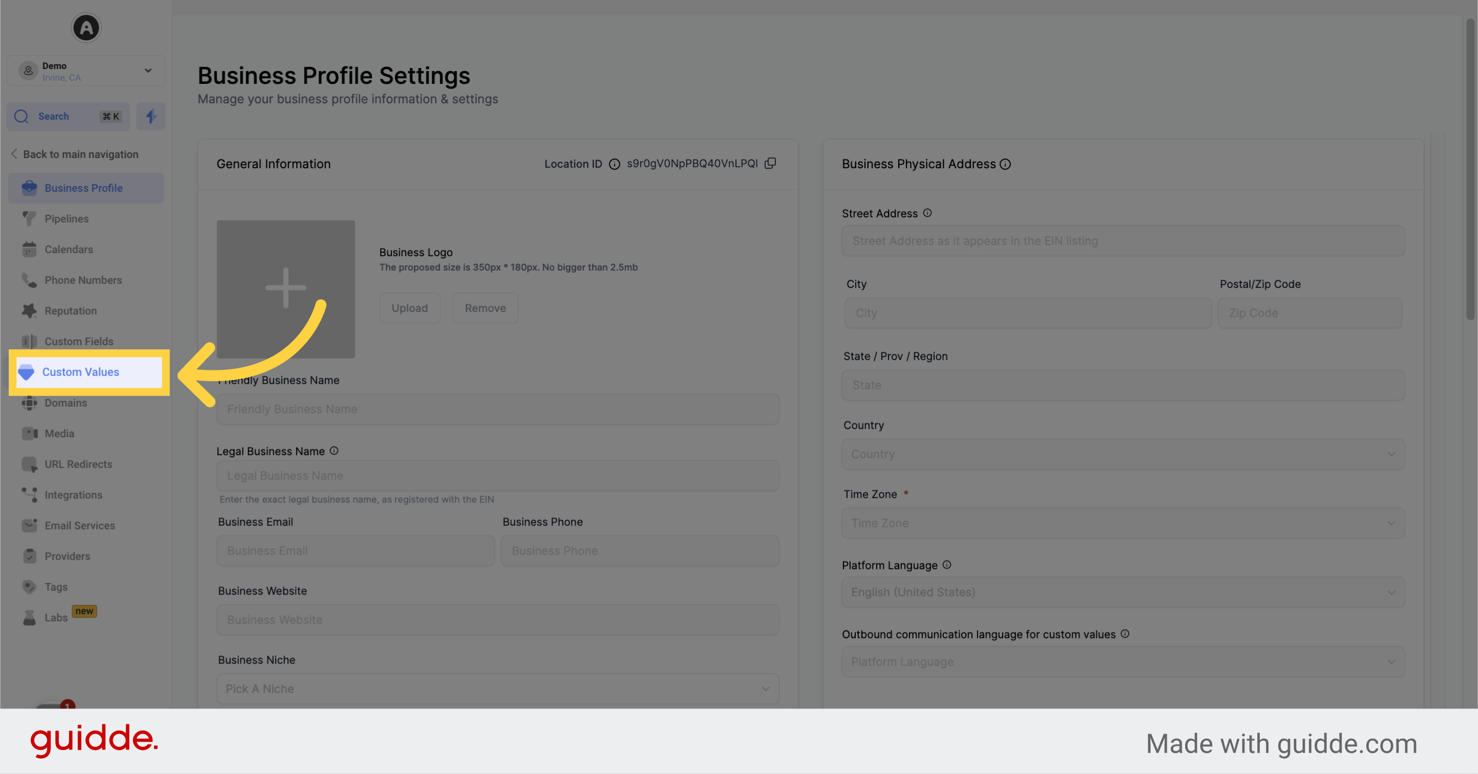Click the Upload logo button
This screenshot has height=774, width=1478.
click(x=410, y=308)
